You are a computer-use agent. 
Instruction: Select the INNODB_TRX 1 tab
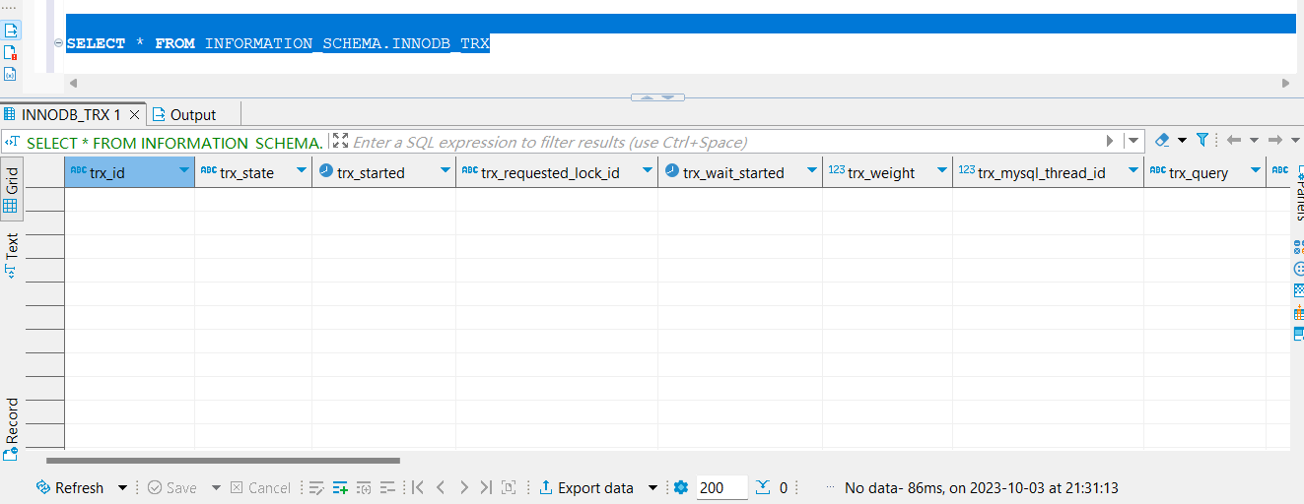70,114
